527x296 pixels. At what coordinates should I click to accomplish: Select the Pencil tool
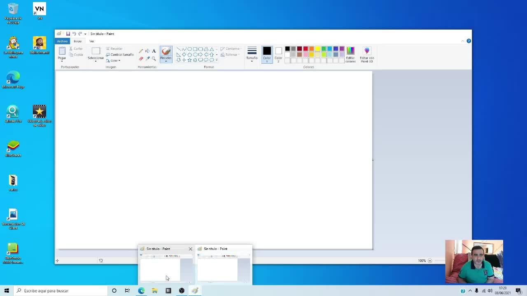coord(141,51)
